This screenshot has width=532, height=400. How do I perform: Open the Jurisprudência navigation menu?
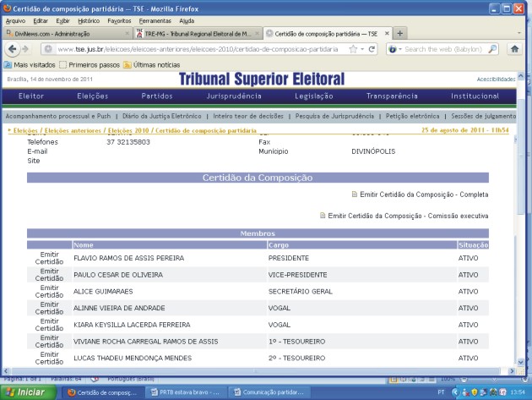click(x=234, y=96)
